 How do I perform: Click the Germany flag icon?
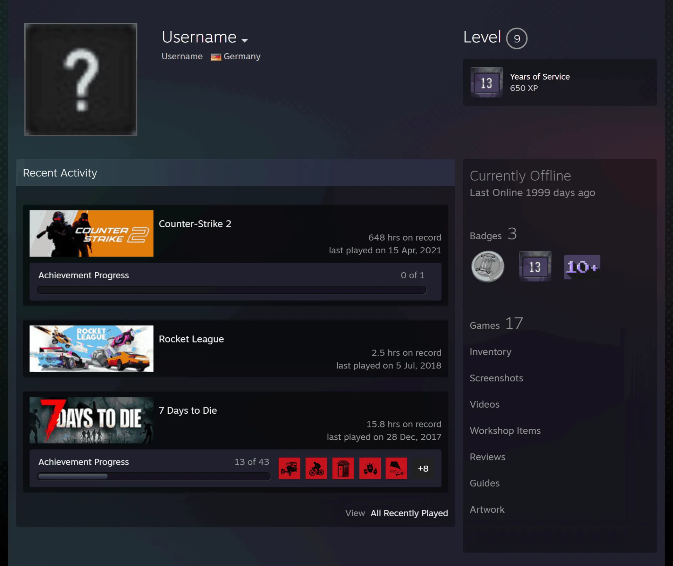point(216,57)
